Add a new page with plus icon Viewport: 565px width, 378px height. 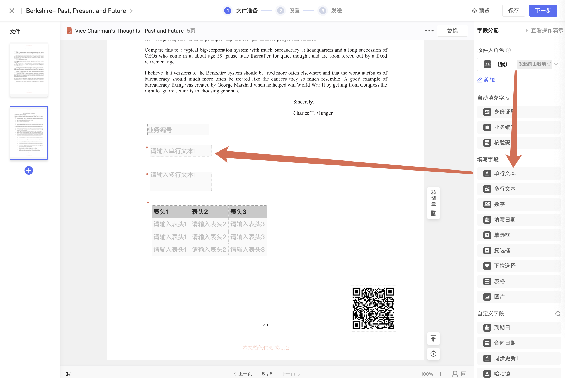pyautogui.click(x=29, y=170)
